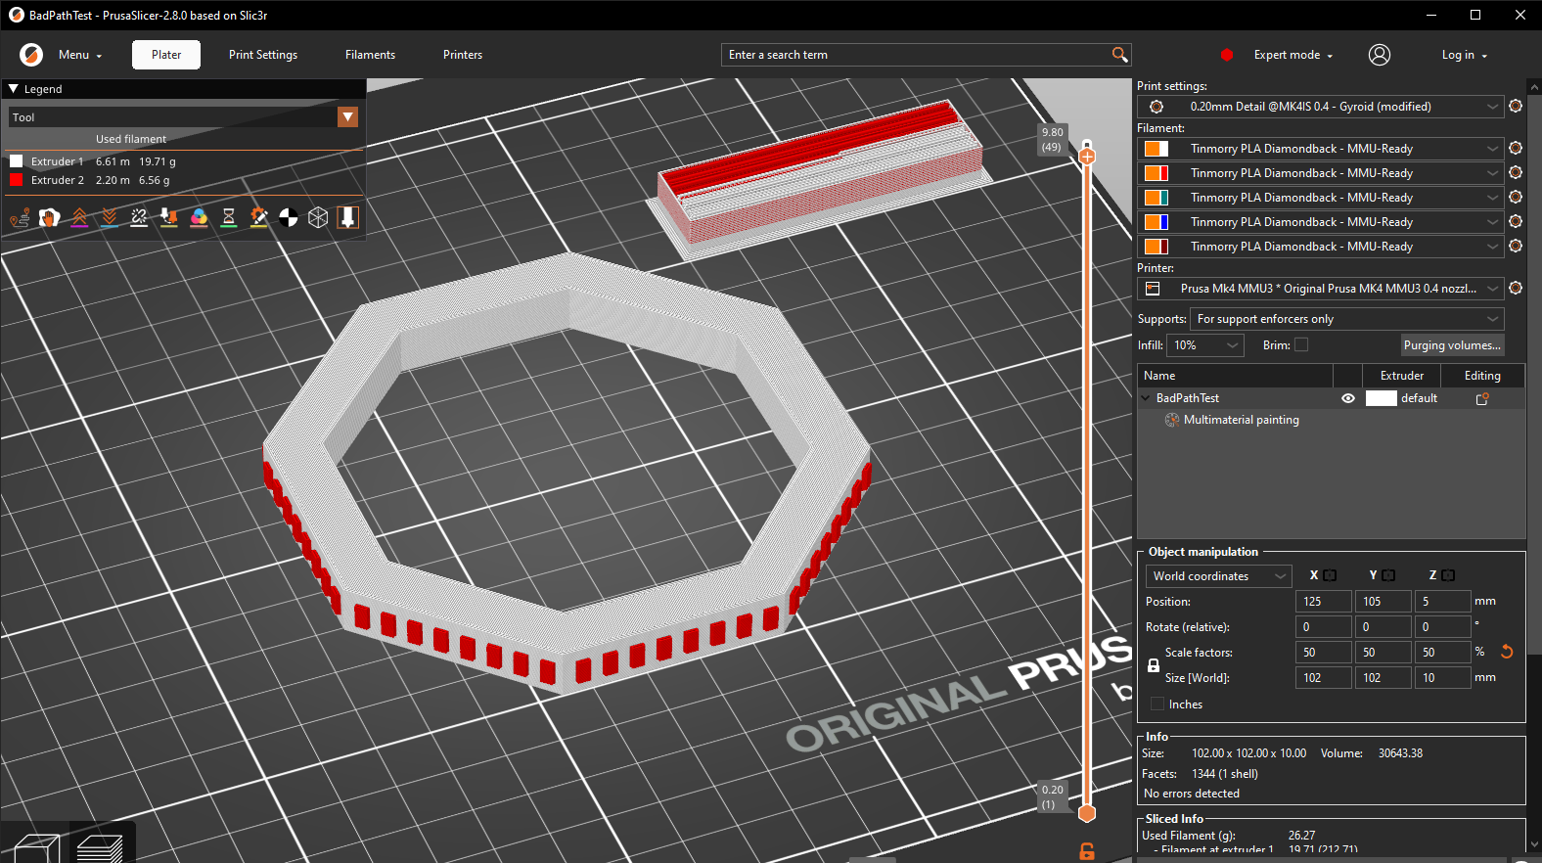Toggle the retractions visibility icon

79,217
